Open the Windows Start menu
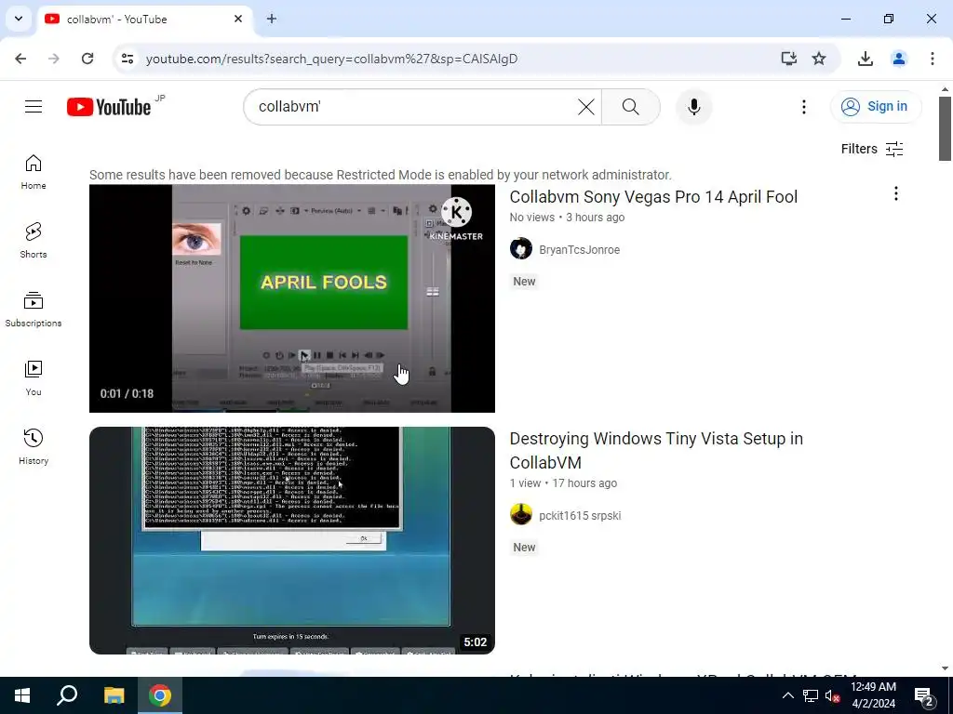 tap(22, 695)
